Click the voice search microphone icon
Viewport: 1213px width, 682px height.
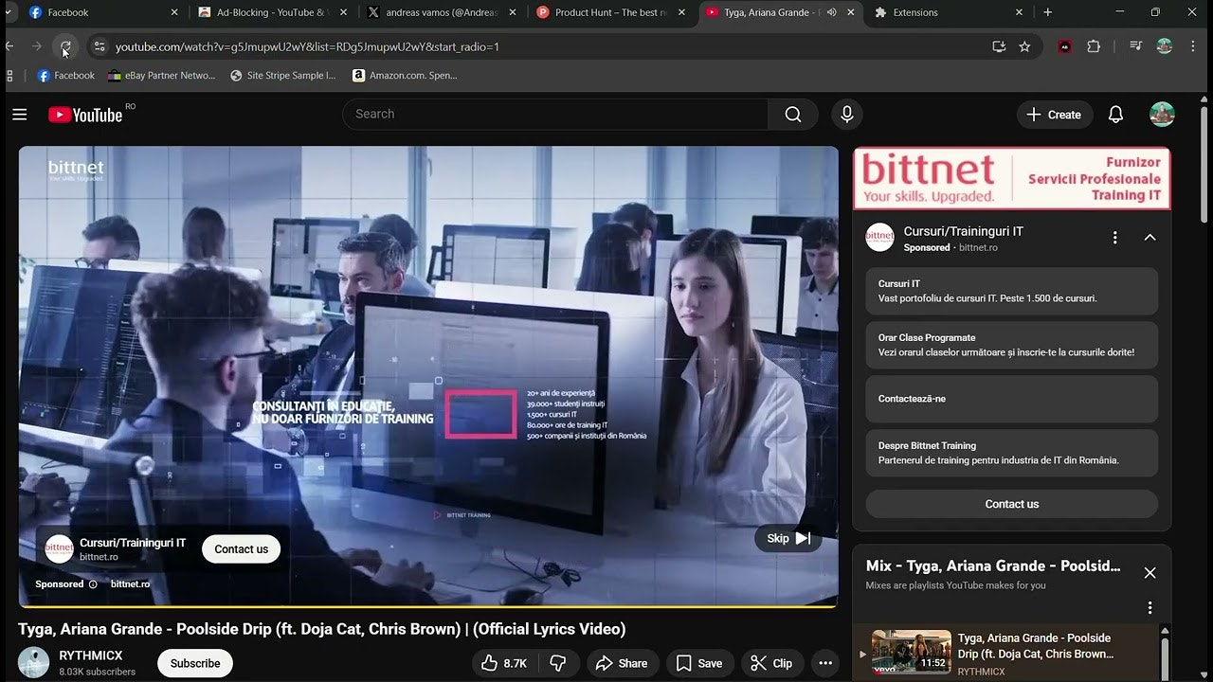click(x=846, y=115)
